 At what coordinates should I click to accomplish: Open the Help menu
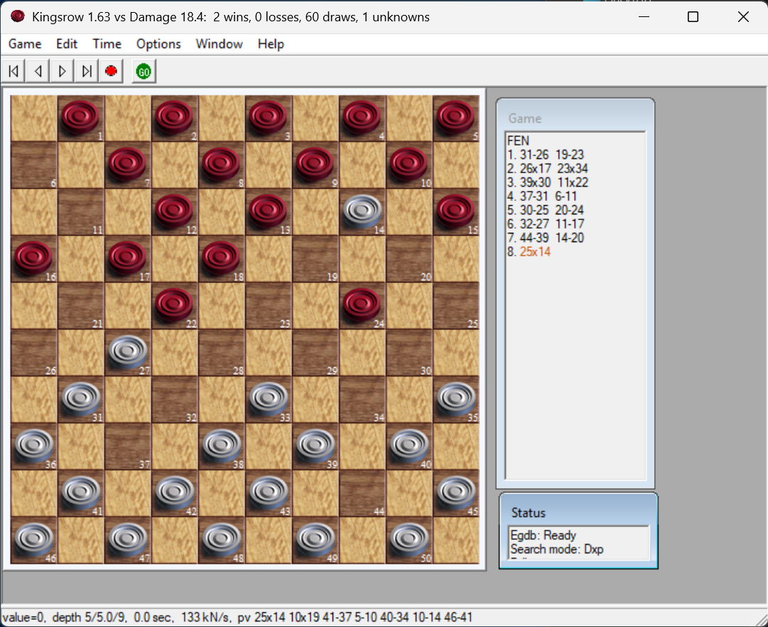point(271,44)
